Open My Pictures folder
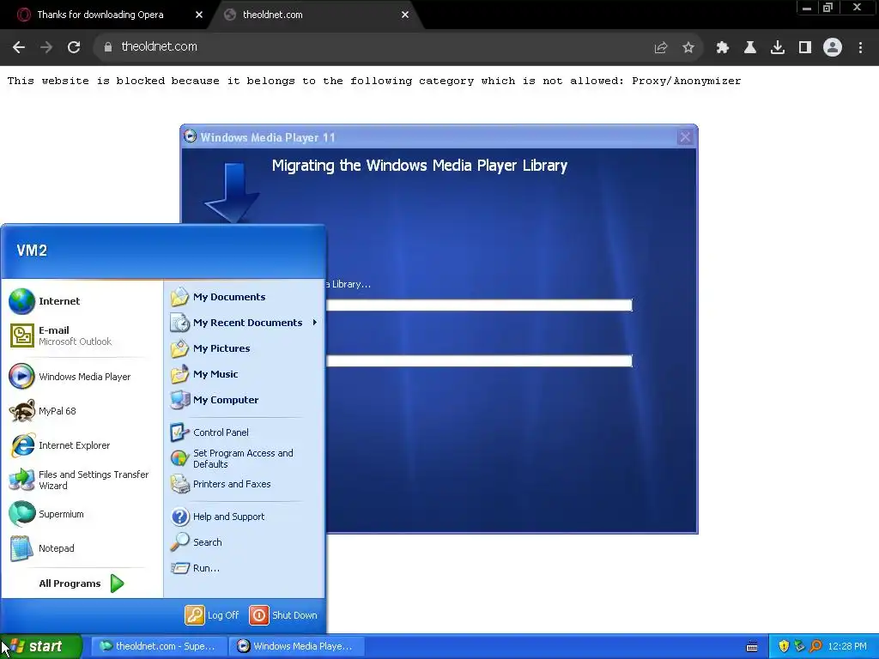The height and width of the screenshot is (659, 879). pyautogui.click(x=245, y=348)
